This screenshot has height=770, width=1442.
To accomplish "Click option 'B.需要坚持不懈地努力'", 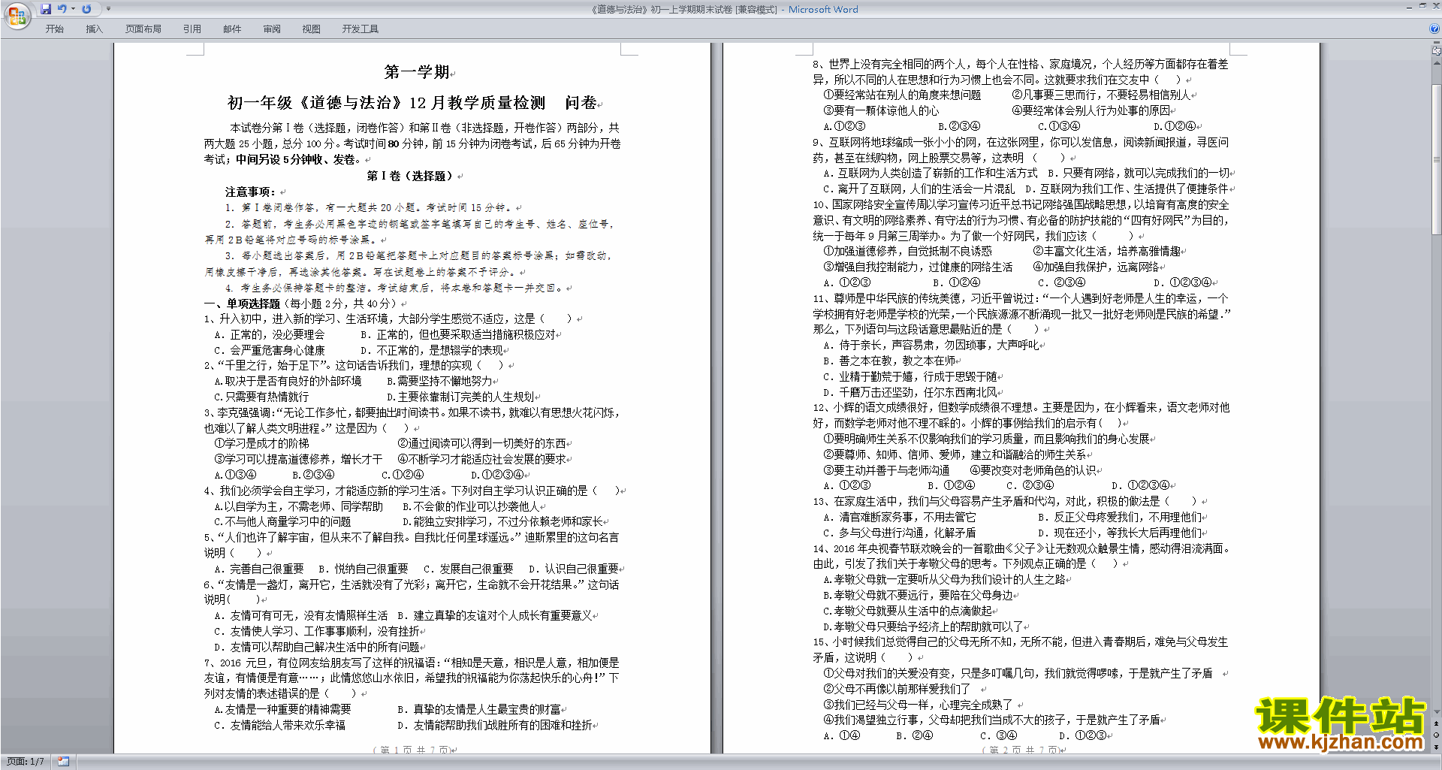I will click(x=439, y=381).
